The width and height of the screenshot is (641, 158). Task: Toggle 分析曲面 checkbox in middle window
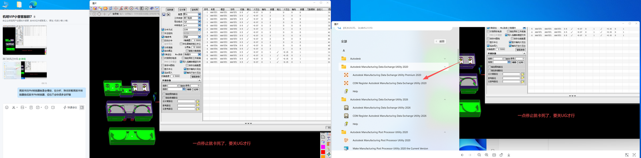[163, 47]
